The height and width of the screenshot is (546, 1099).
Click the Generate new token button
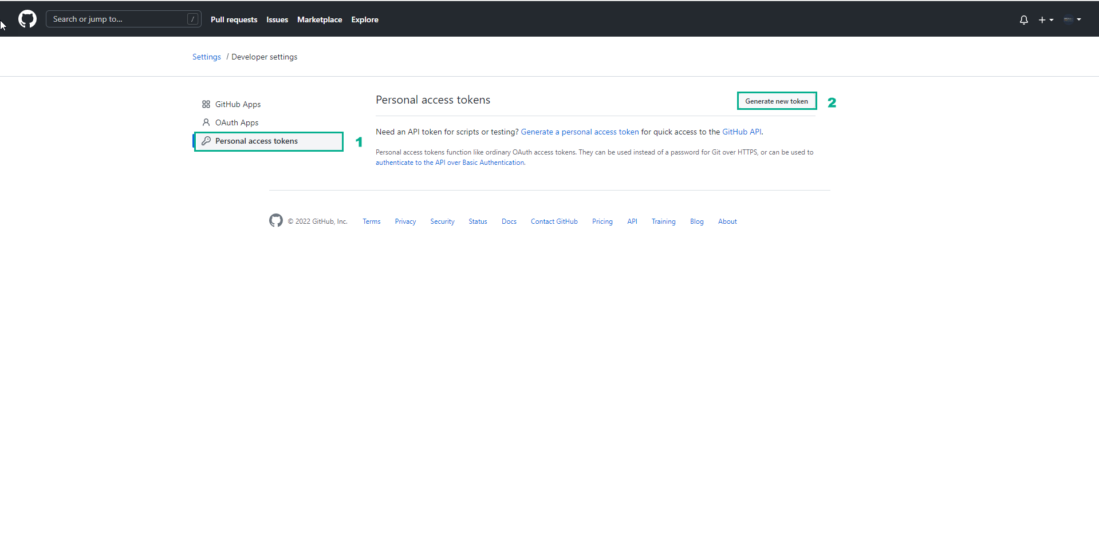777,101
